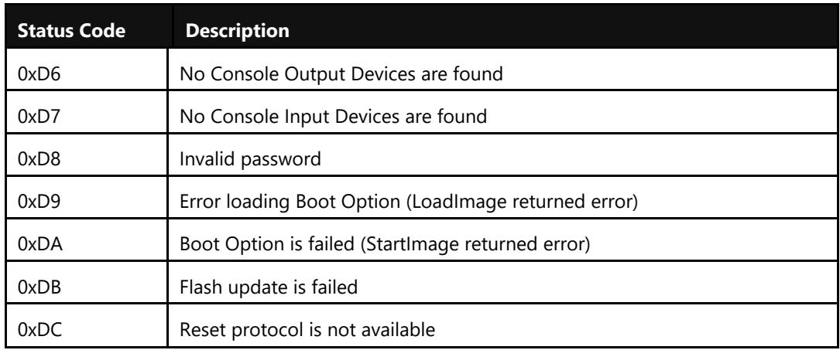This screenshot has height=350, width=840.
Task: Click the 'Invalid password' description
Action: [250, 159]
